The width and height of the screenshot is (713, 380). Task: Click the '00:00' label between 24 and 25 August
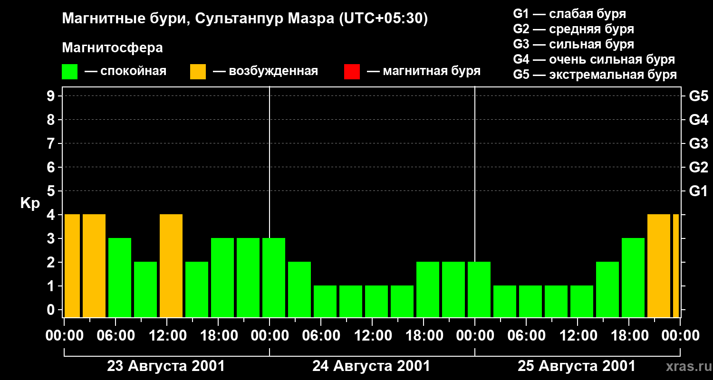[475, 335]
